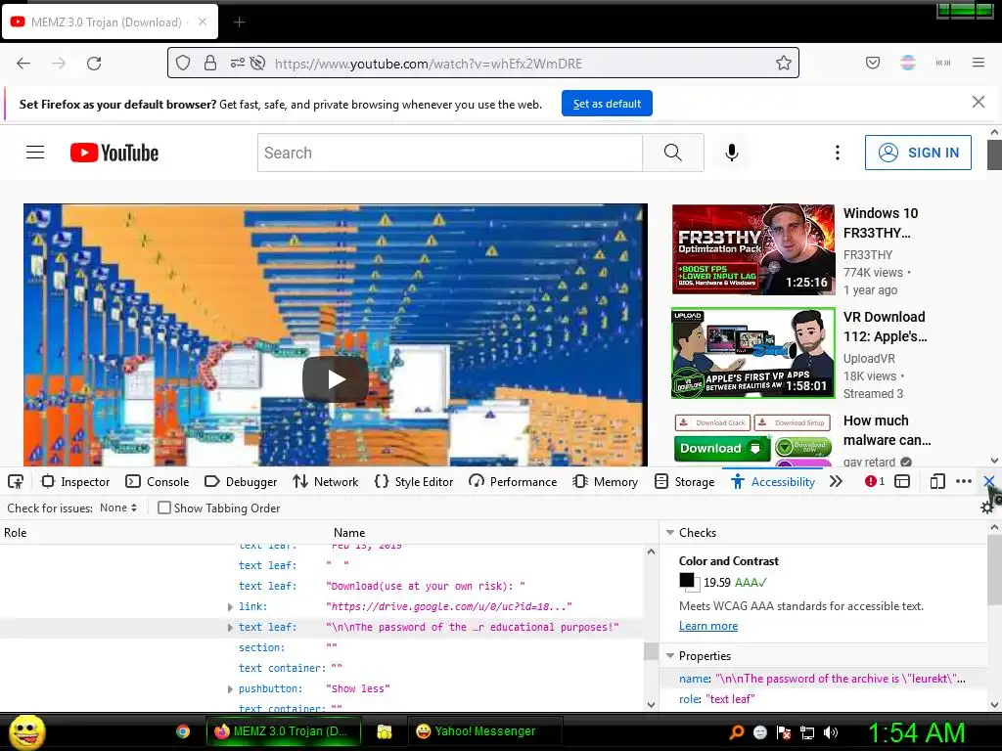Open the Check for issues None dropdown
The width and height of the screenshot is (1002, 751).
118,508
